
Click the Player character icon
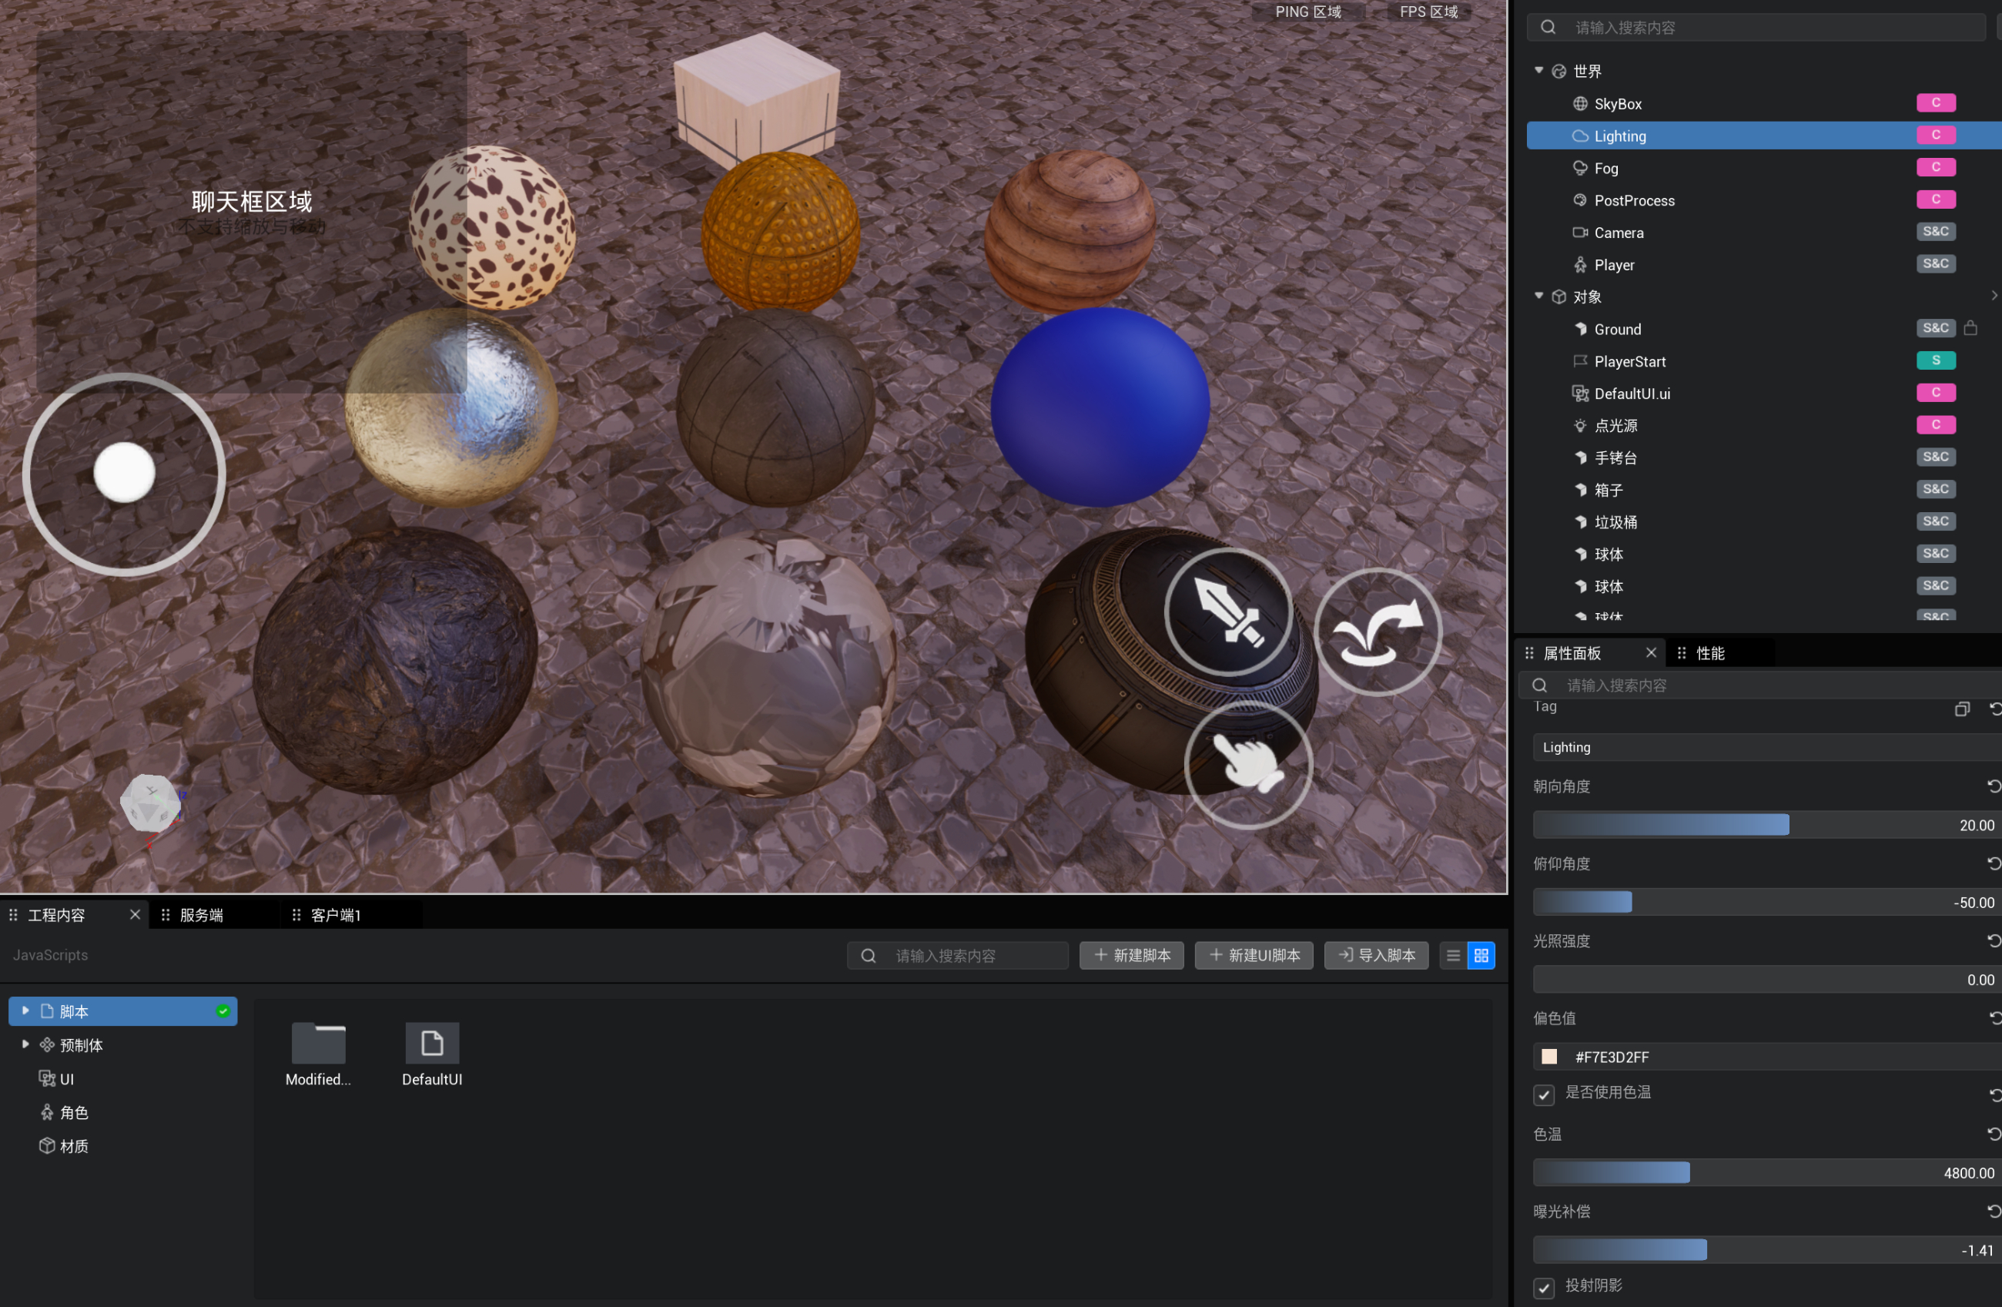[x=1580, y=265]
